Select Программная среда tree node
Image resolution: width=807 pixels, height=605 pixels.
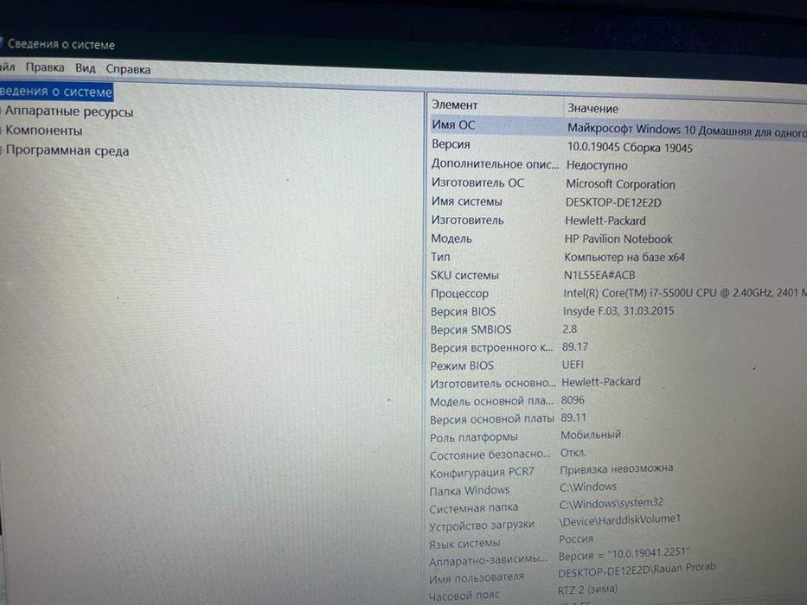pyautogui.click(x=67, y=150)
